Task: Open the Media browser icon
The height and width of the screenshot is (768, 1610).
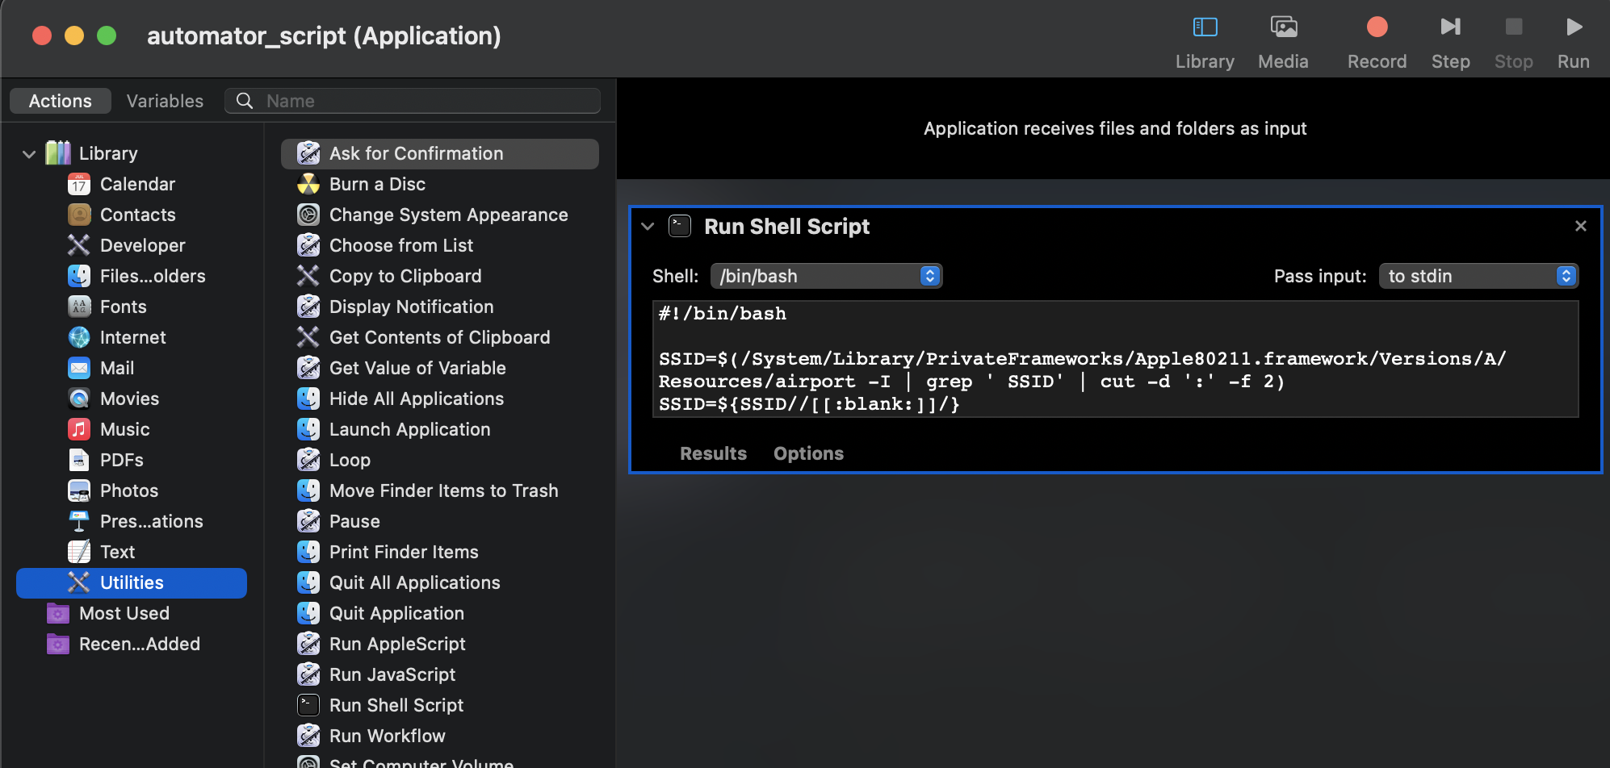Action: [1283, 27]
